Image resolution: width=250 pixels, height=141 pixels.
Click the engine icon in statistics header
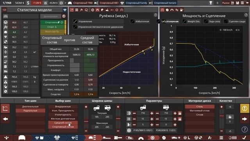click(x=65, y=10)
